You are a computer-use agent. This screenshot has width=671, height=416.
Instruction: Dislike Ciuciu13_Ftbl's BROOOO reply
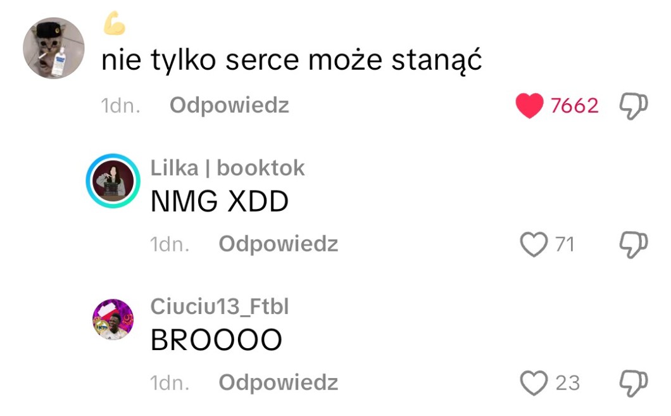[634, 383]
